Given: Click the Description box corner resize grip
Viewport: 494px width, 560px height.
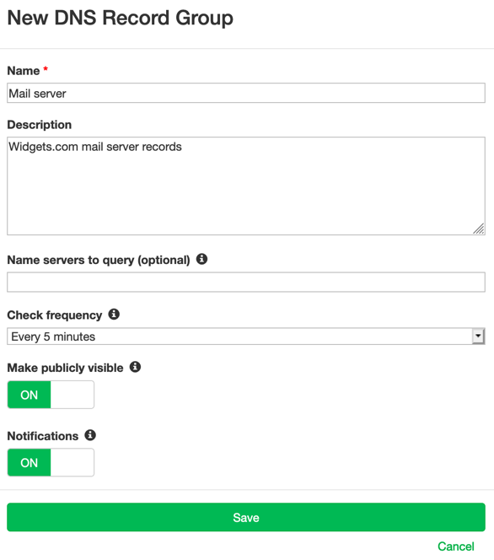Looking at the screenshot, I should (x=479, y=229).
